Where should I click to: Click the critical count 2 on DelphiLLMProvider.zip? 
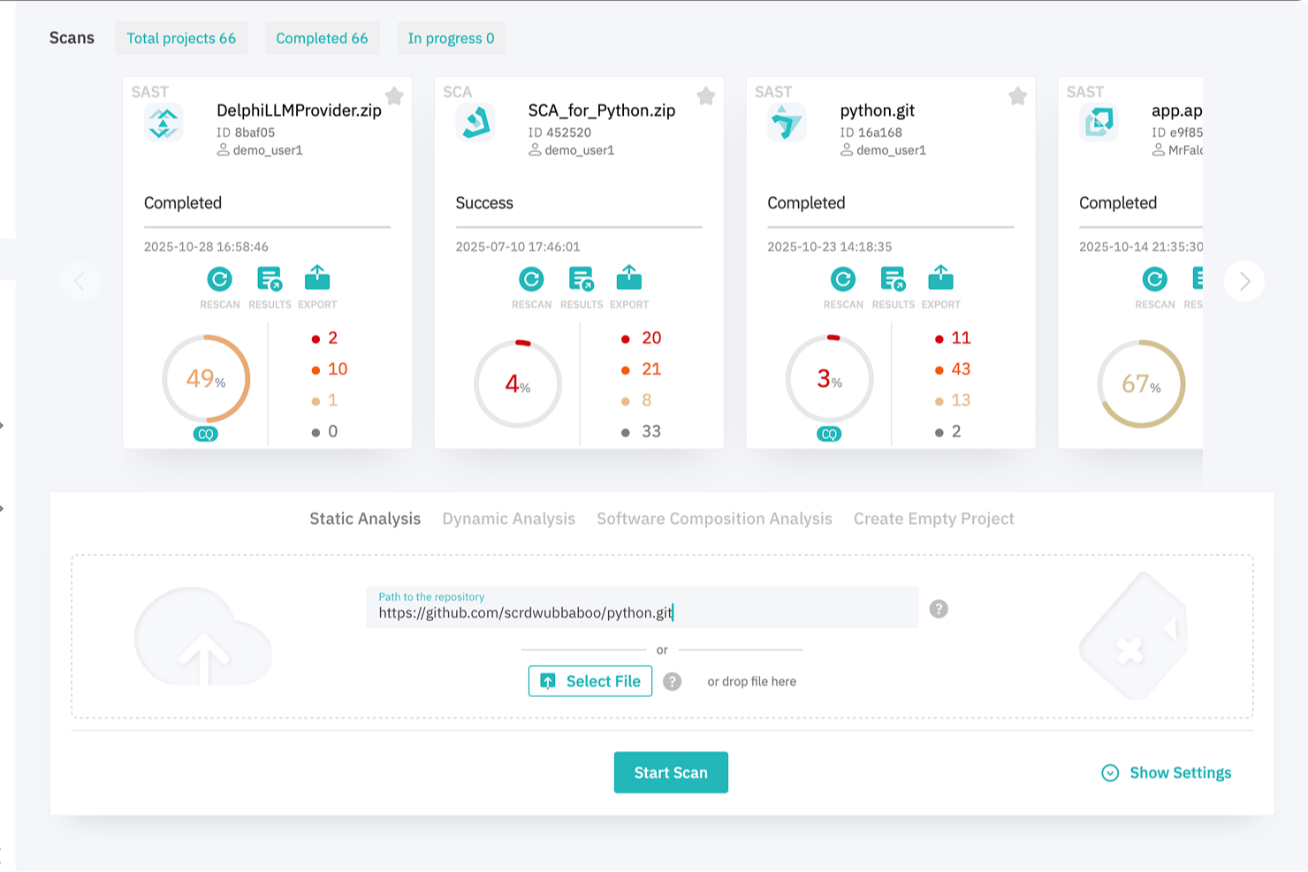(x=333, y=337)
